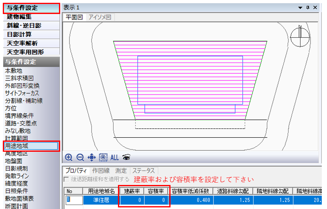327x209 pixels.
Task: Switch to the アイソメ図 tab
Action: pos(100,17)
